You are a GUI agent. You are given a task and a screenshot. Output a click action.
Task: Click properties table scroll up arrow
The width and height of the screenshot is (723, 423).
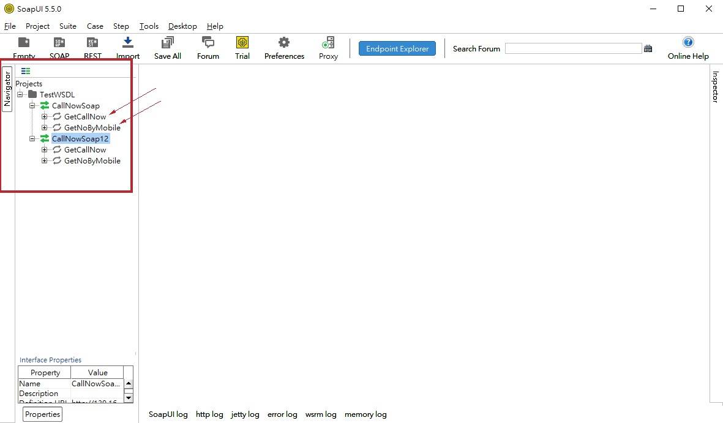[x=129, y=383]
